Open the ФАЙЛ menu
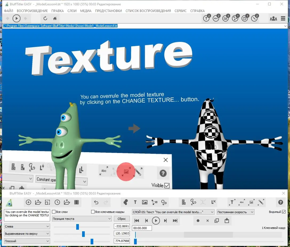This screenshot has height=247, width=290. click(x=9, y=11)
